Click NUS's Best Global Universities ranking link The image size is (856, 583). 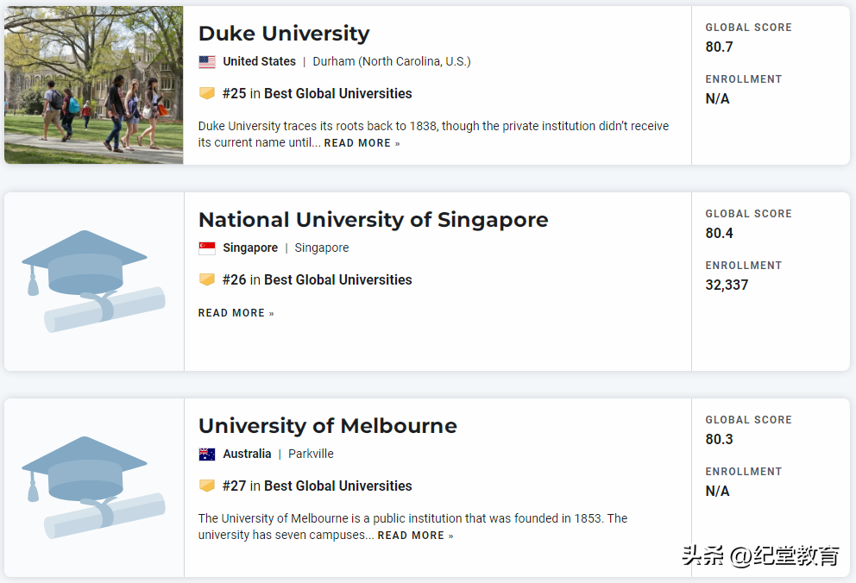tap(337, 279)
